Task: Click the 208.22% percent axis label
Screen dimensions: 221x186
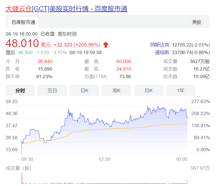Action: click(201, 113)
